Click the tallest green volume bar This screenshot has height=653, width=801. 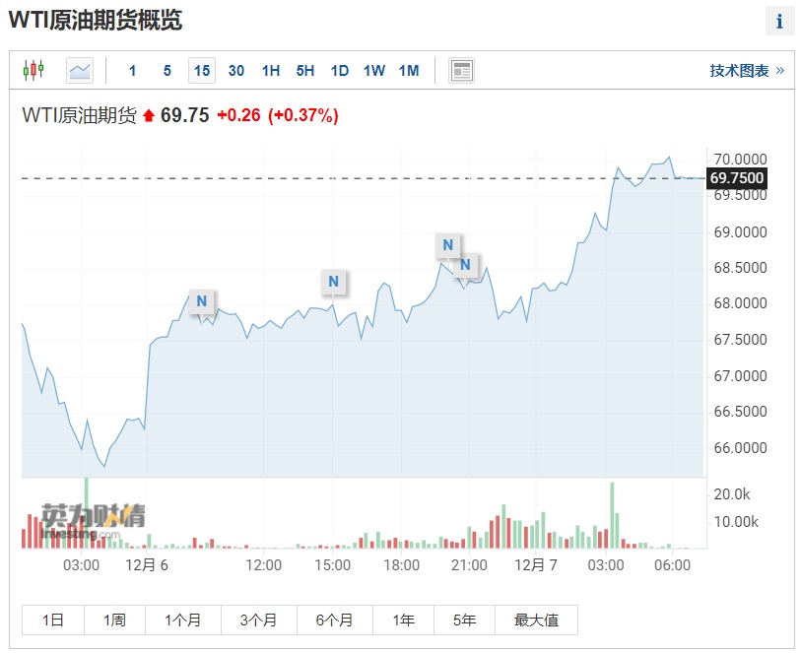point(612,513)
